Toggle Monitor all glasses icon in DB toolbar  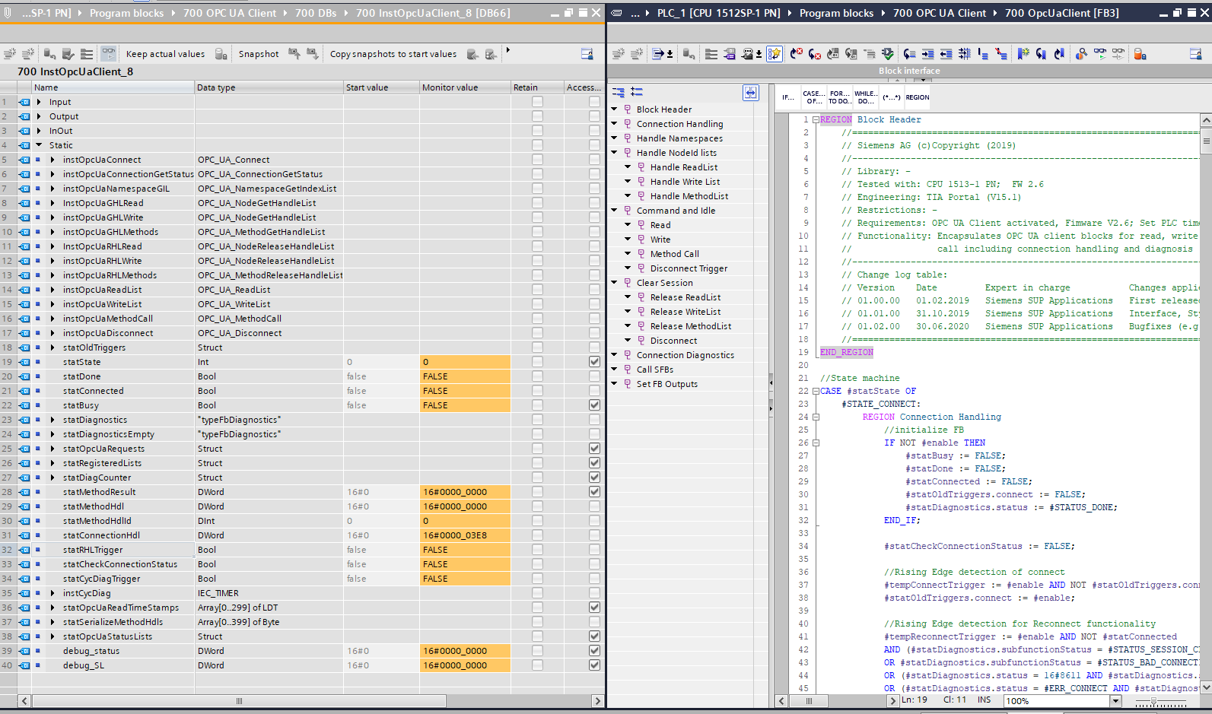109,54
